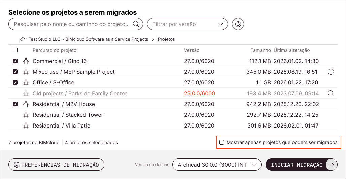Click the arrow circle on Iniciar Migração
The width and height of the screenshot is (346, 179).
pos(332,165)
